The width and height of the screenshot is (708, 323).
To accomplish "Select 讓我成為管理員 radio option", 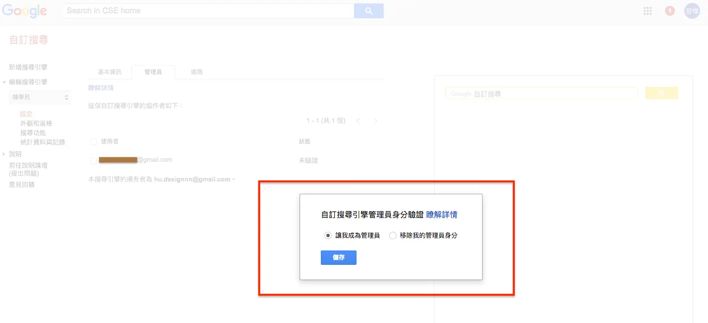I will click(x=328, y=236).
